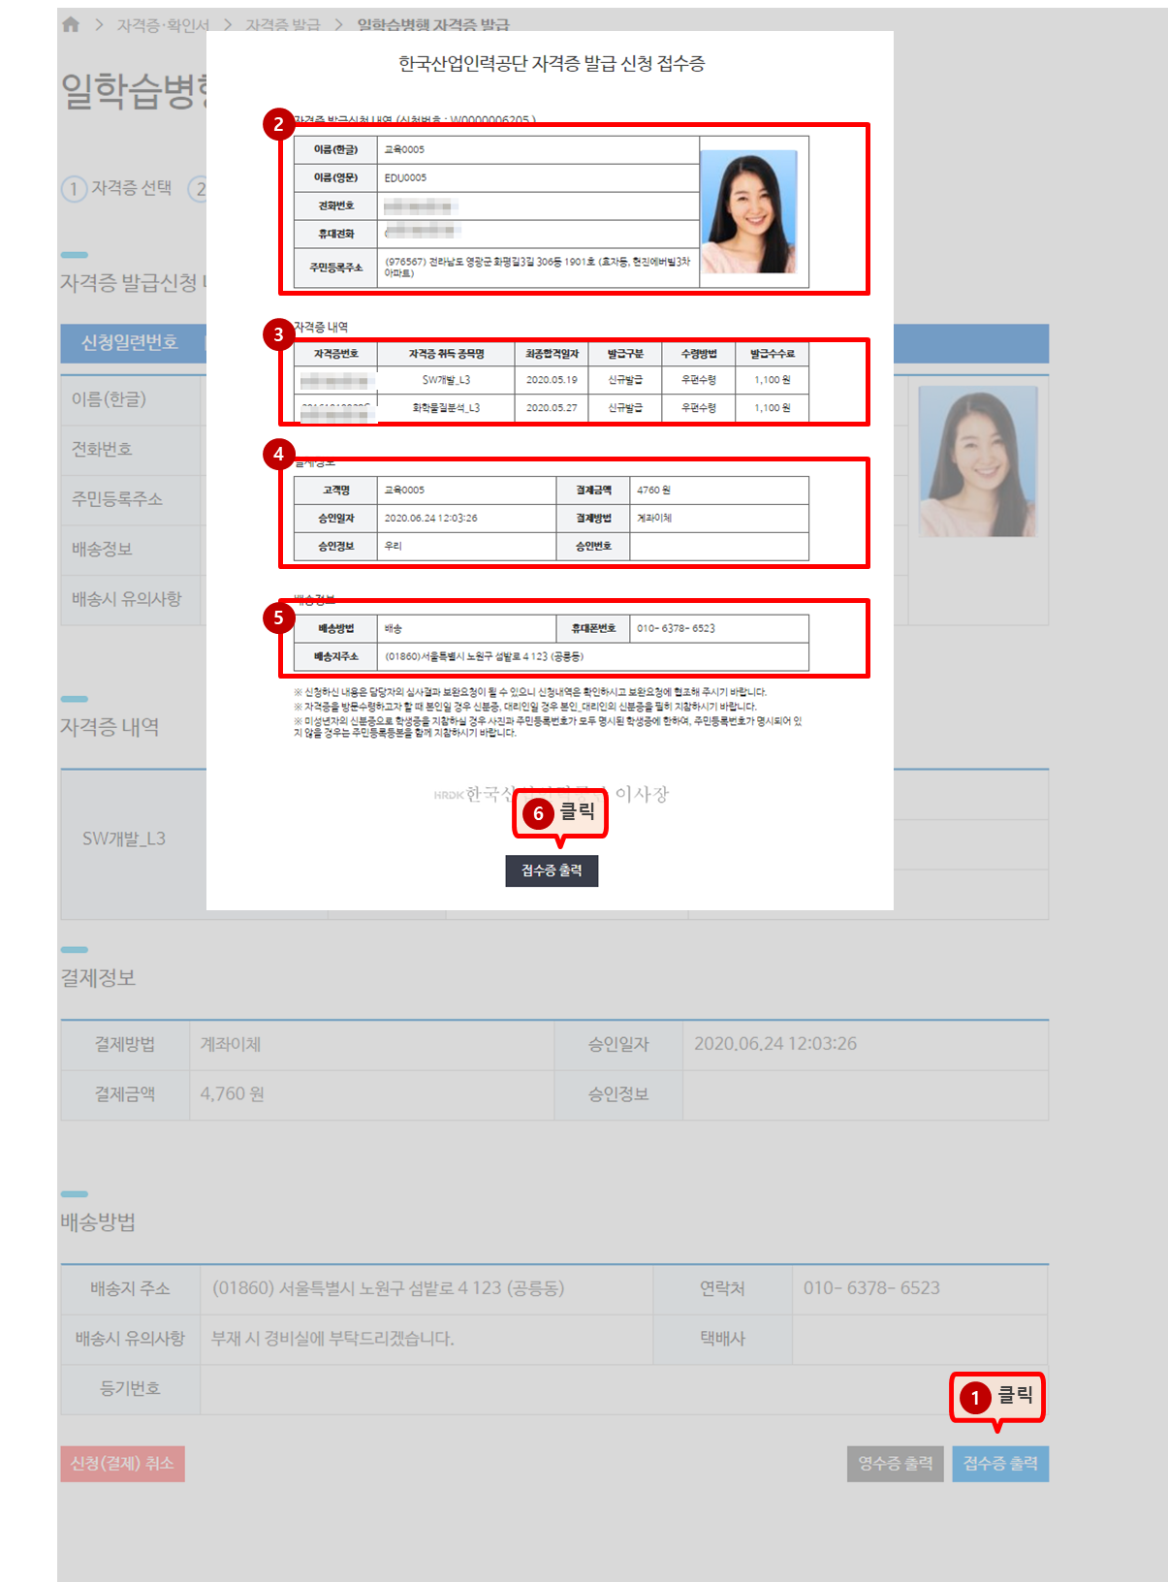This screenshot has width=1168, height=1582.
Task: Go to the home page via breadcrumb house icon
Action: [x=71, y=24]
